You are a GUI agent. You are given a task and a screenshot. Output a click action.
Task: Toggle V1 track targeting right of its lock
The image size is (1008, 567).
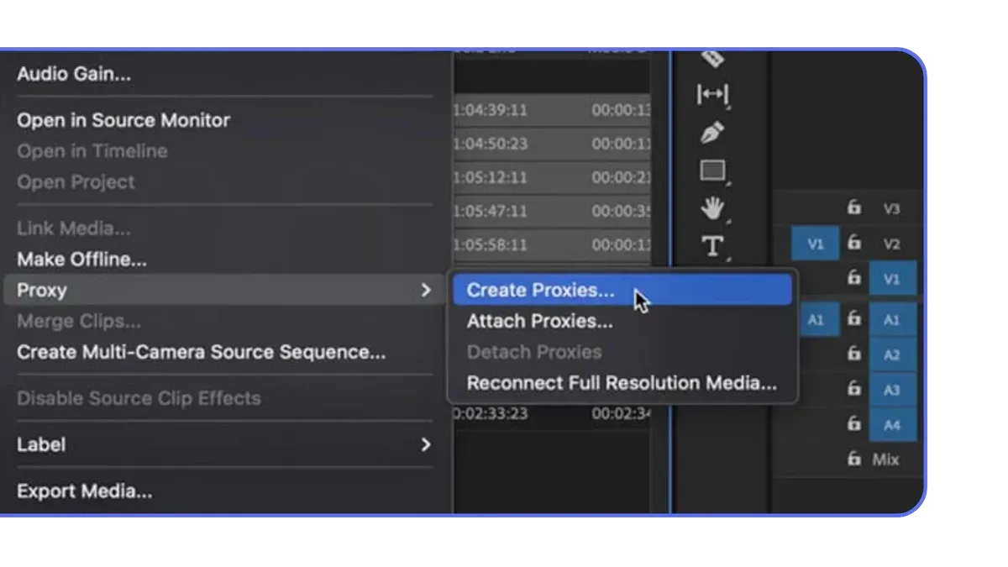tap(892, 279)
